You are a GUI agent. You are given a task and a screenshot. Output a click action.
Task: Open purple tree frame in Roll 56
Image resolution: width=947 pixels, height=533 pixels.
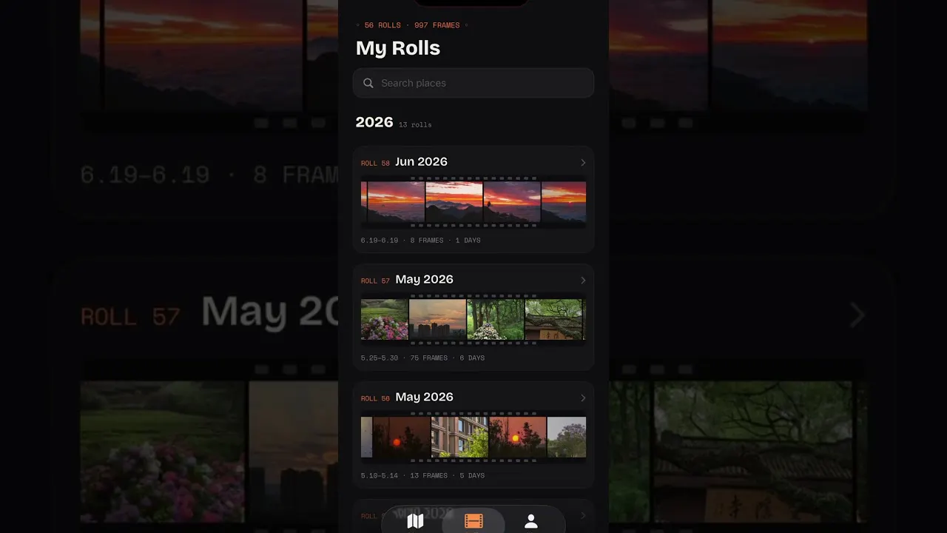point(567,438)
